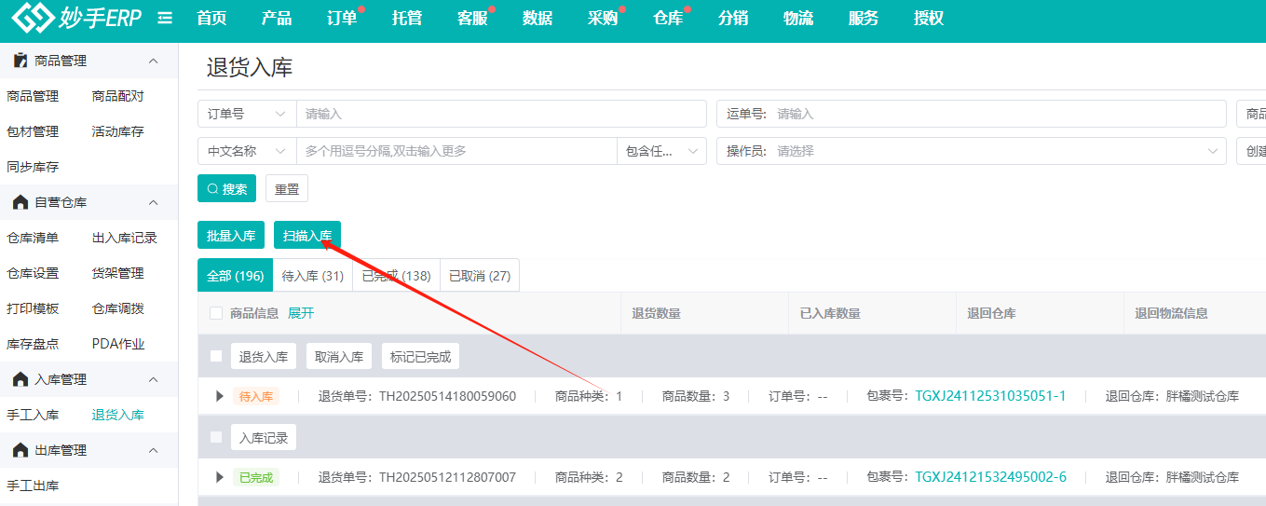The image size is (1266, 506).
Task: Focus the 订单号 text input field
Action: pyautogui.click(x=501, y=114)
